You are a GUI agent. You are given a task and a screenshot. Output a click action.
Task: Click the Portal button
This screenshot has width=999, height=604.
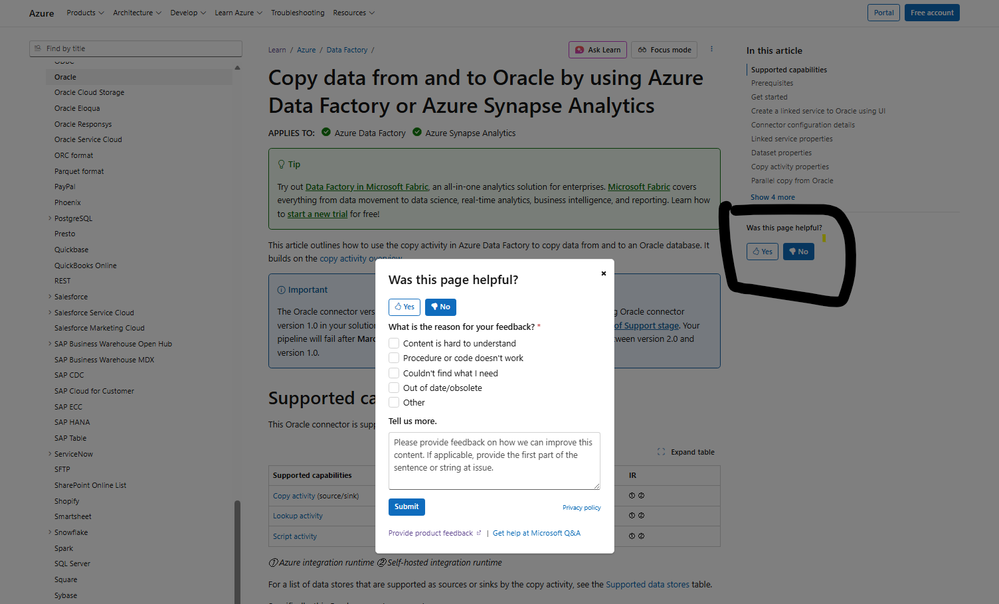(883, 13)
